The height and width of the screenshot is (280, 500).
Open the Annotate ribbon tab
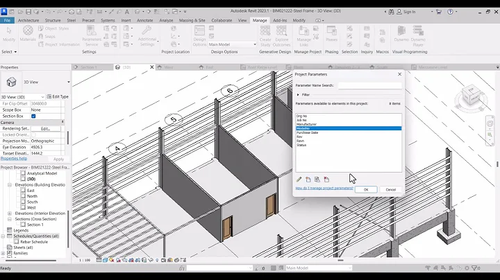click(144, 20)
